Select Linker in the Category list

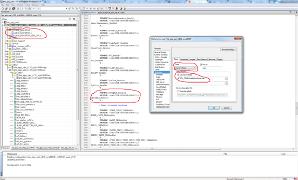click(157, 69)
